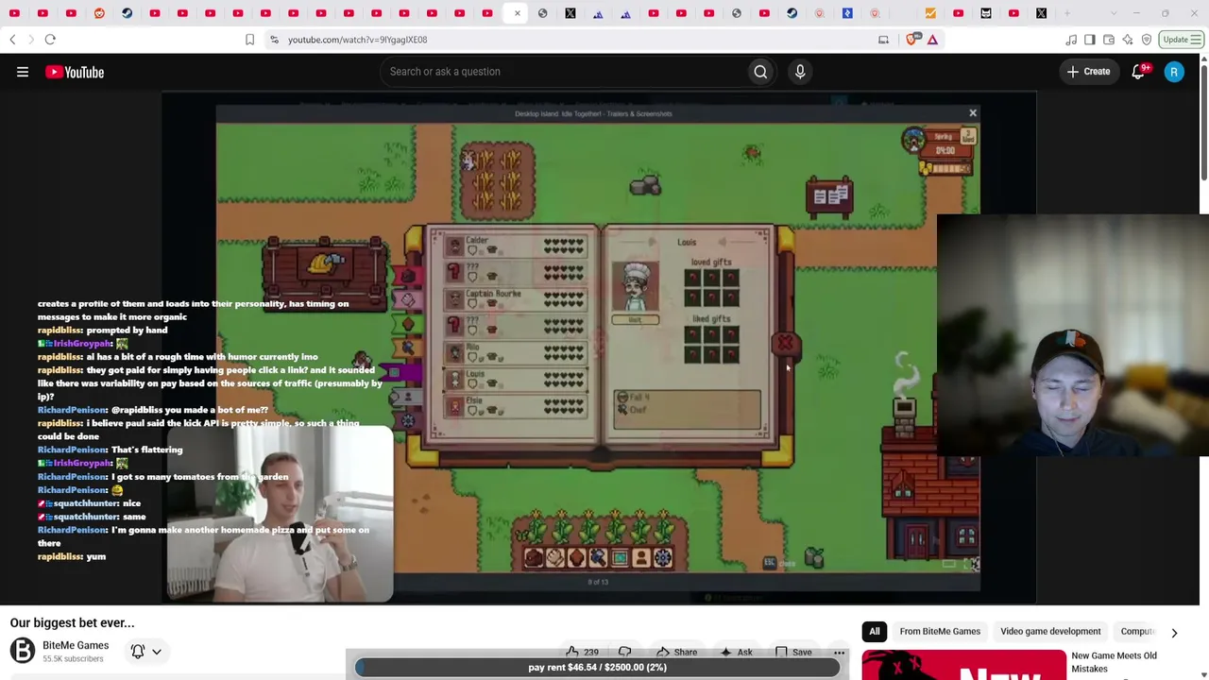Go back to the previous page

pyautogui.click(x=12, y=40)
